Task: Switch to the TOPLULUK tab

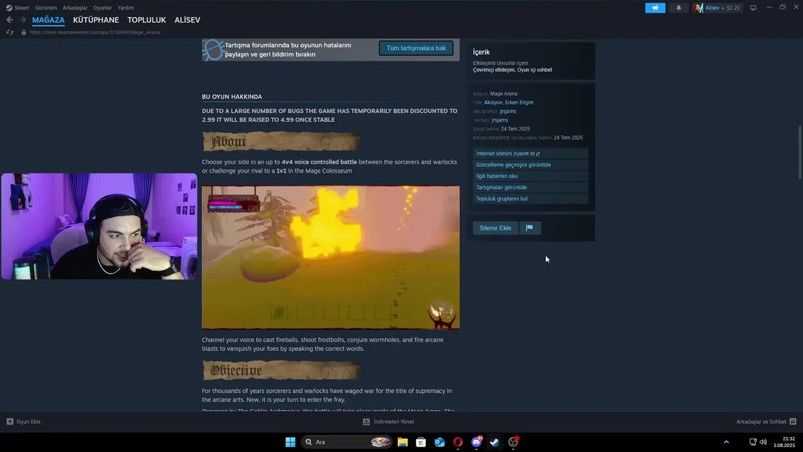Action: click(x=147, y=20)
